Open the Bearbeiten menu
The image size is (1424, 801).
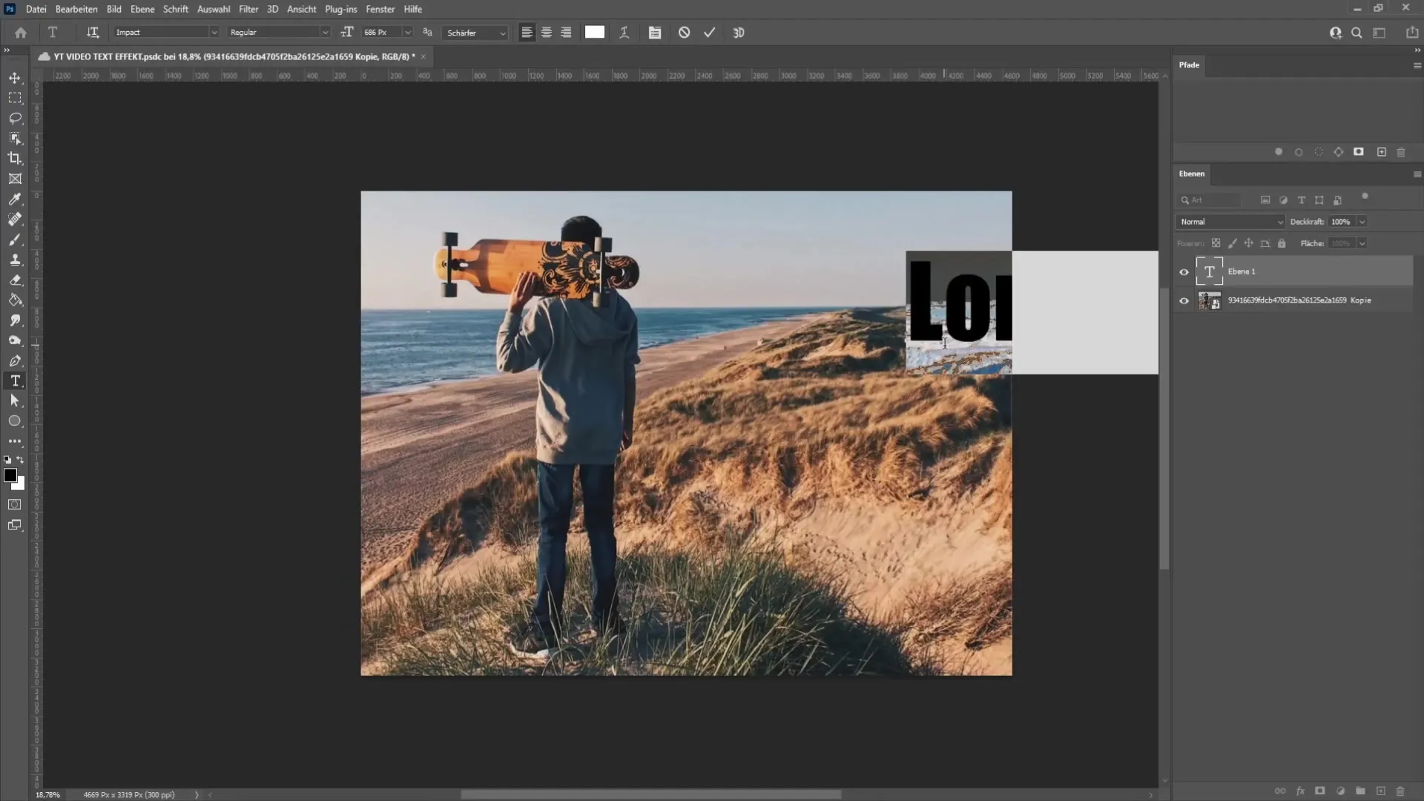point(76,9)
